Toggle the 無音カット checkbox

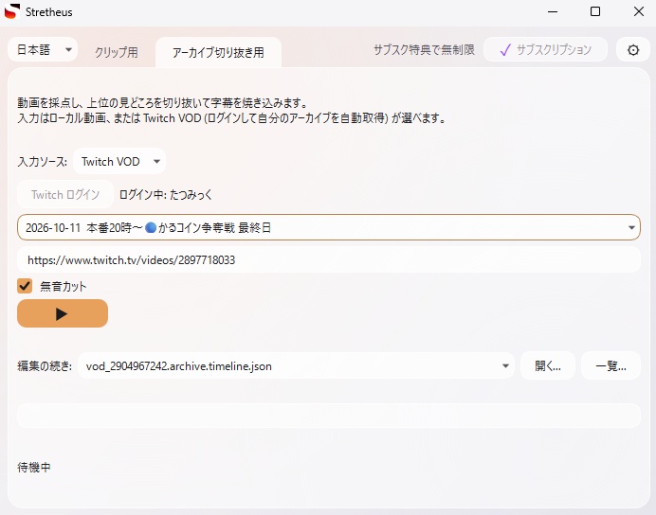(25, 286)
